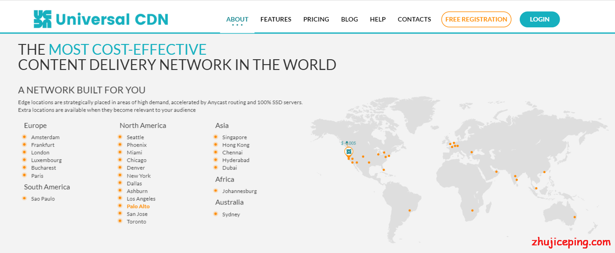Open the HELP page
This screenshot has width=615, height=253.
[378, 19]
